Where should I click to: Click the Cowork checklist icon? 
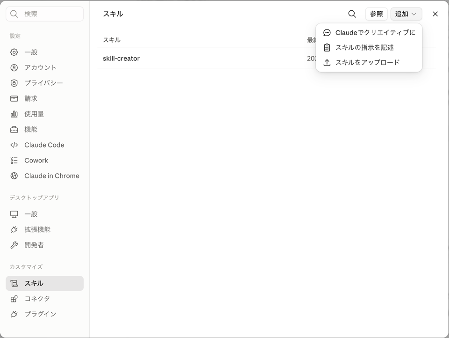[14, 161]
